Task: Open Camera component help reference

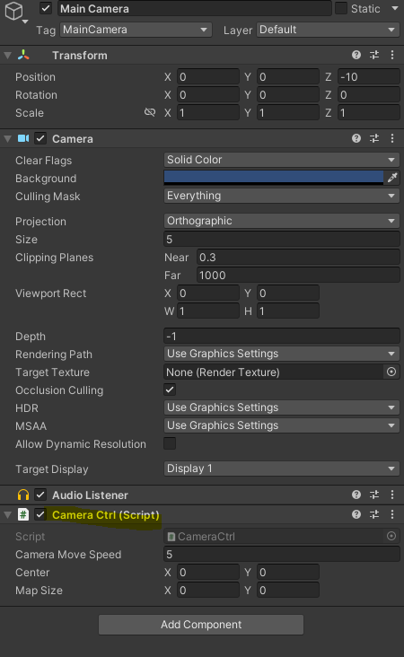Action: coord(356,138)
